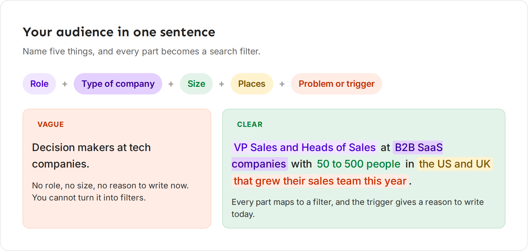Screen dimensions: 528x251
Task: Select the yellow Places pill
Action: [x=252, y=84]
